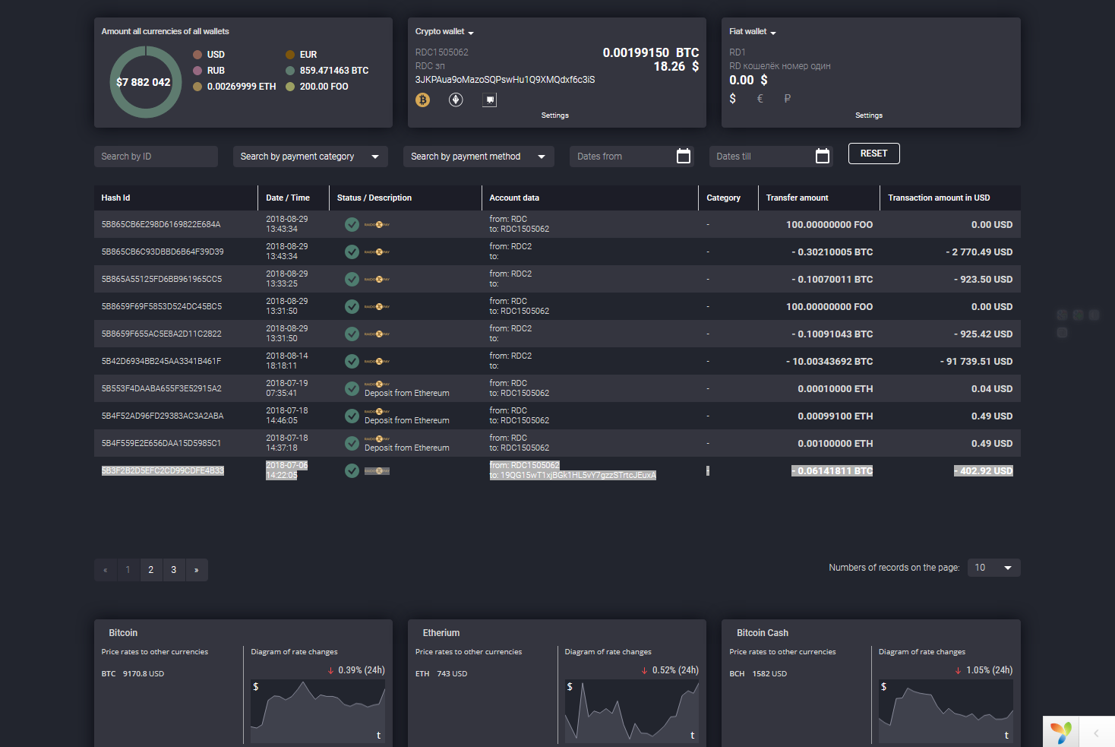1115x747 pixels.
Task: Expand Search by payment method dropdown
Action: (x=479, y=157)
